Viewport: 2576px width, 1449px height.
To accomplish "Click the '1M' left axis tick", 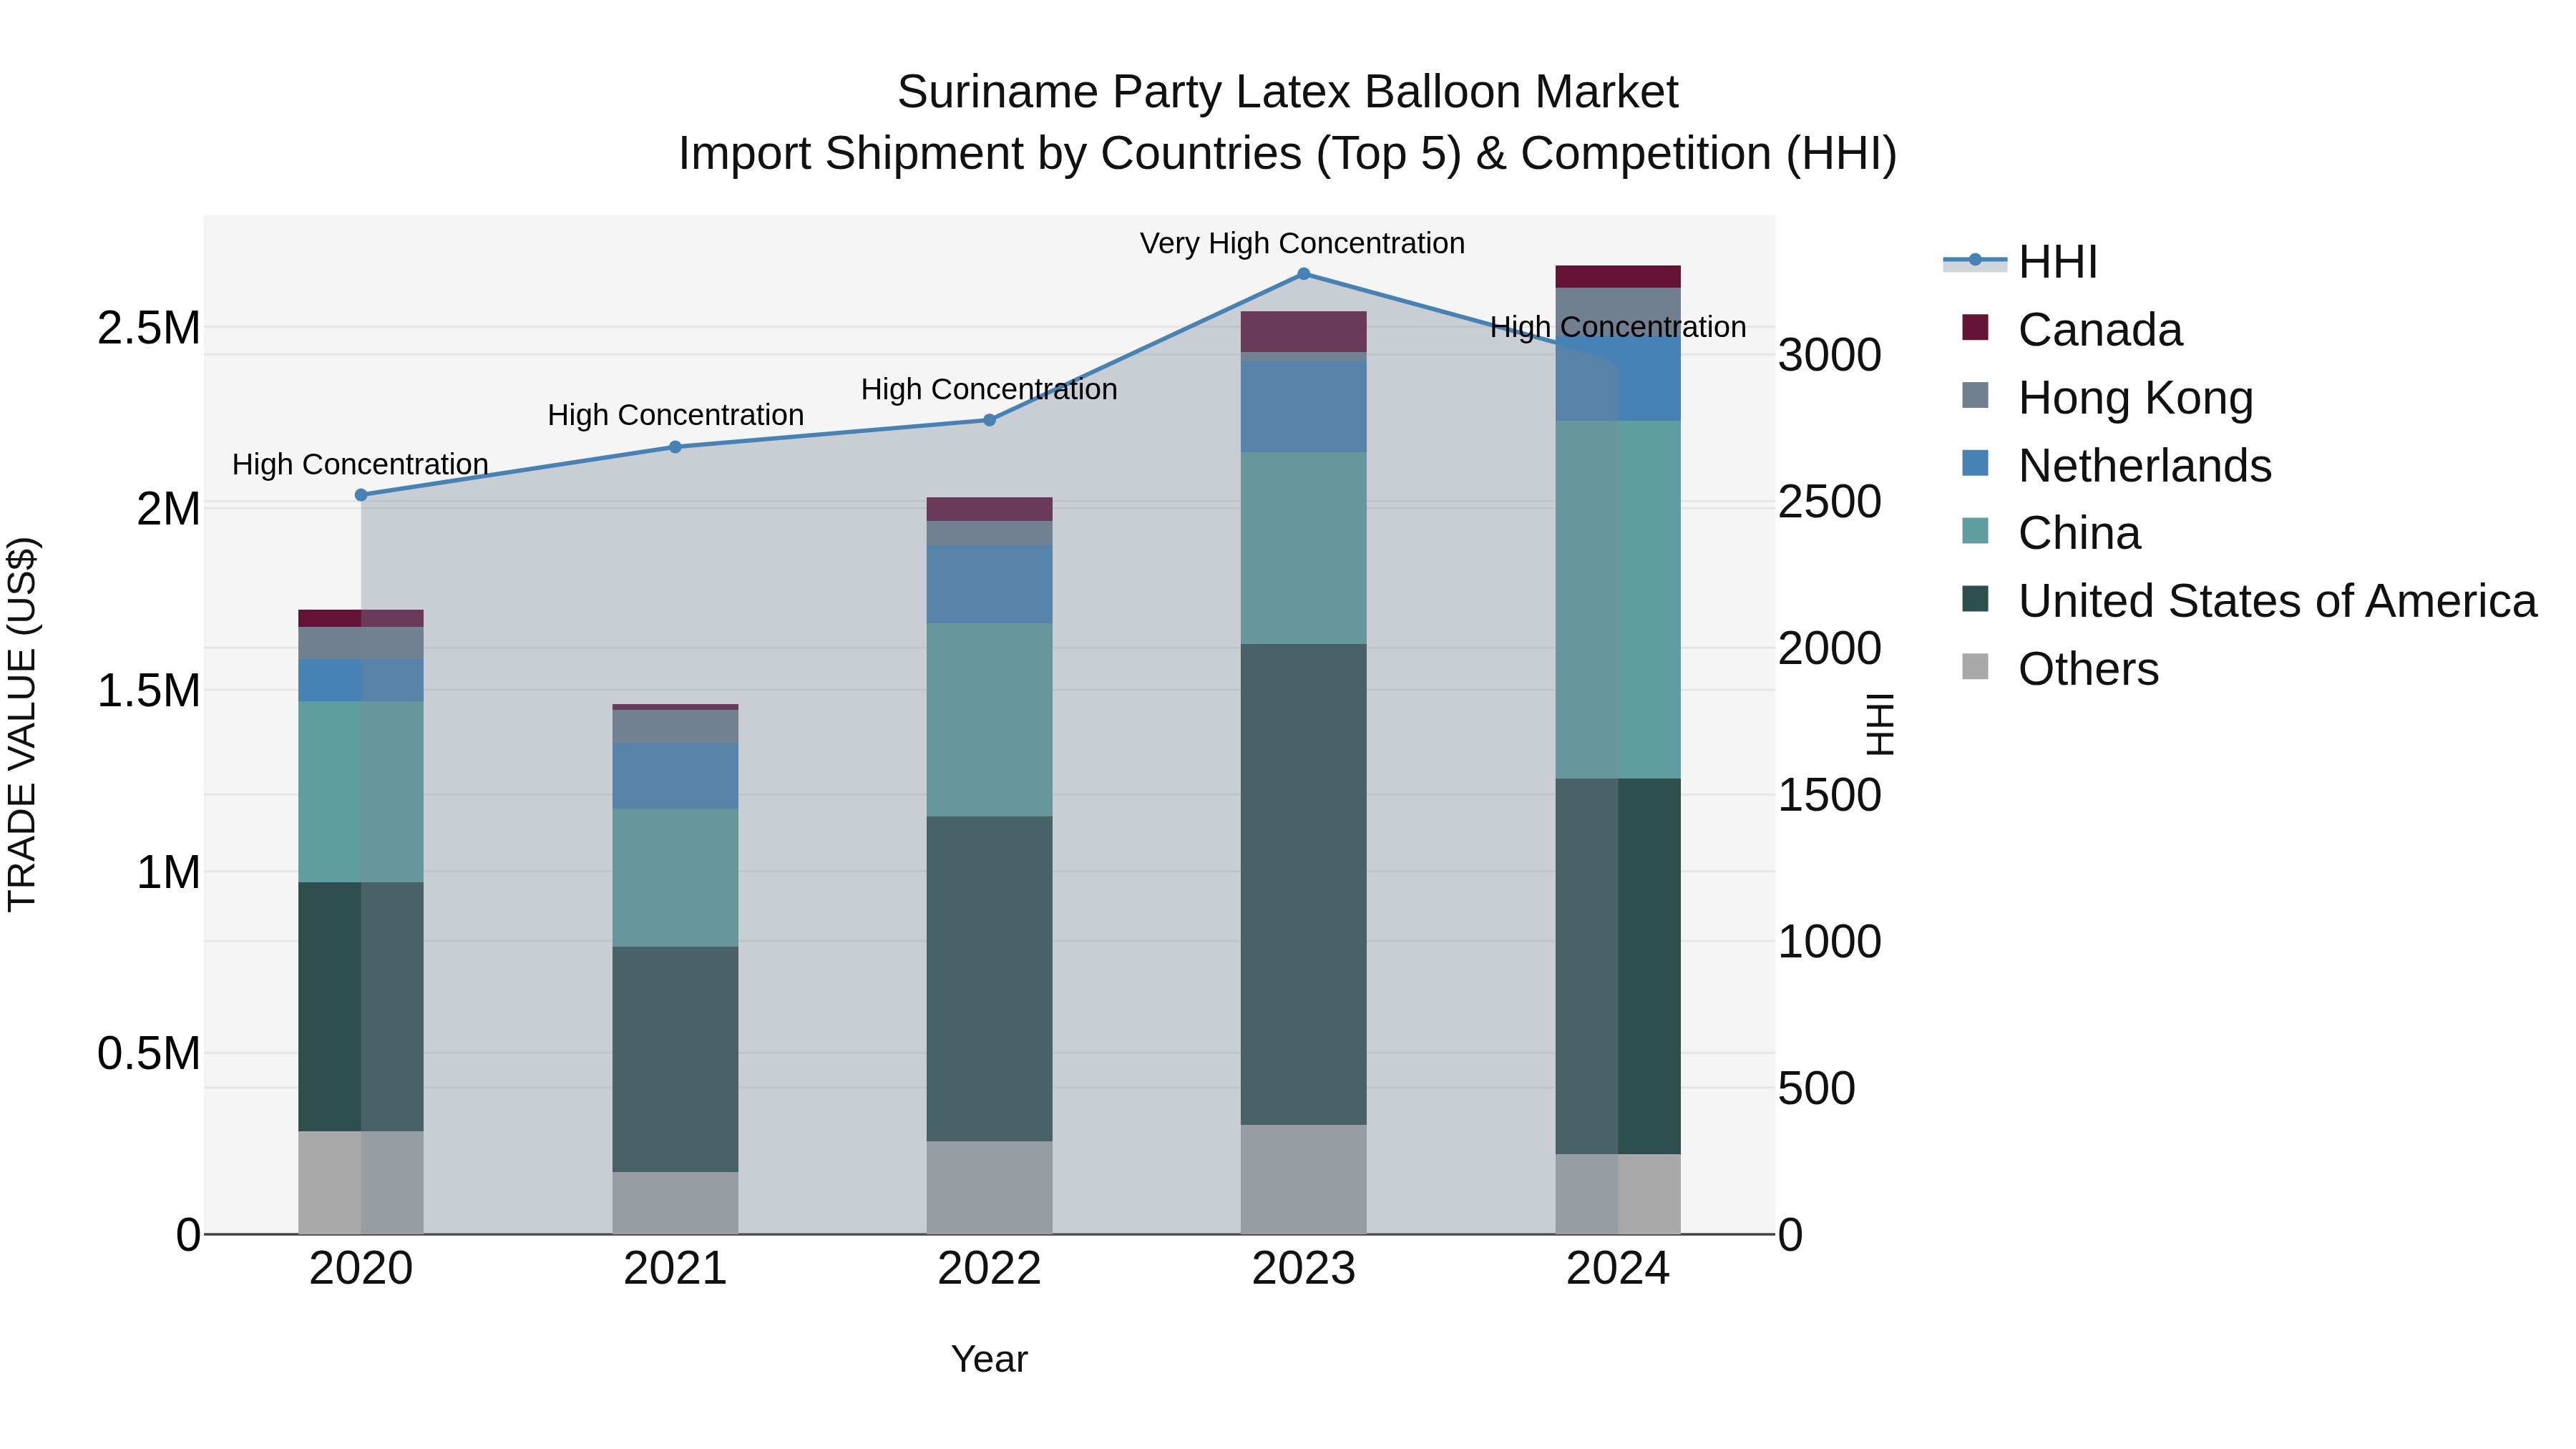I will (168, 872).
